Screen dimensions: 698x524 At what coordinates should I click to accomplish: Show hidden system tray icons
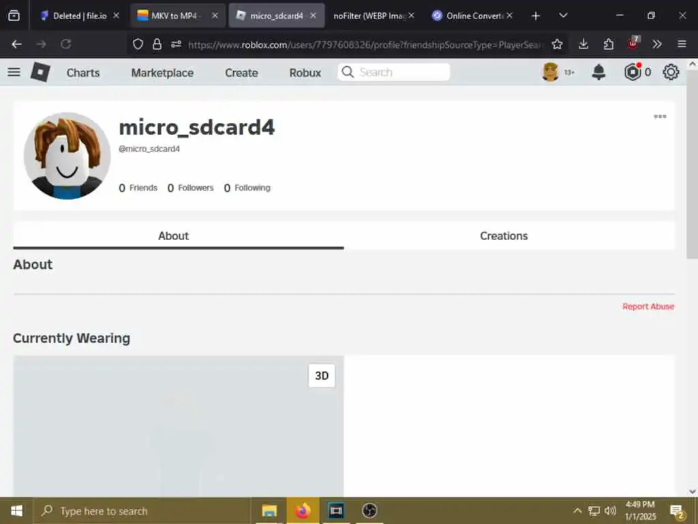point(577,510)
